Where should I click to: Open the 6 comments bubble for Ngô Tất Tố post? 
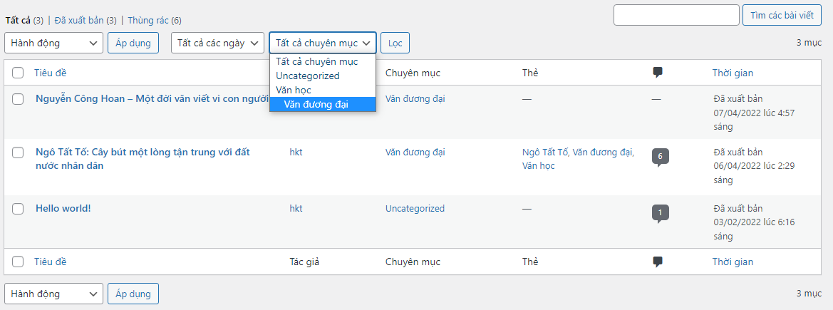(660, 157)
